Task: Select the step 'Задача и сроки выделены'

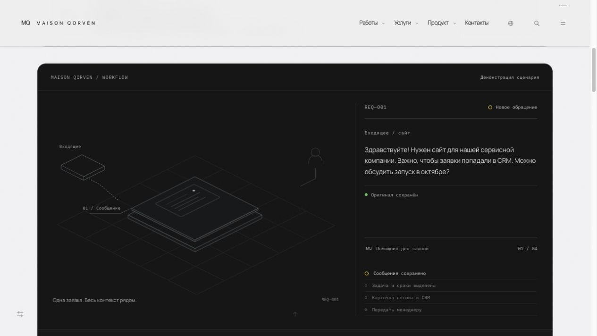Action: coord(451,286)
